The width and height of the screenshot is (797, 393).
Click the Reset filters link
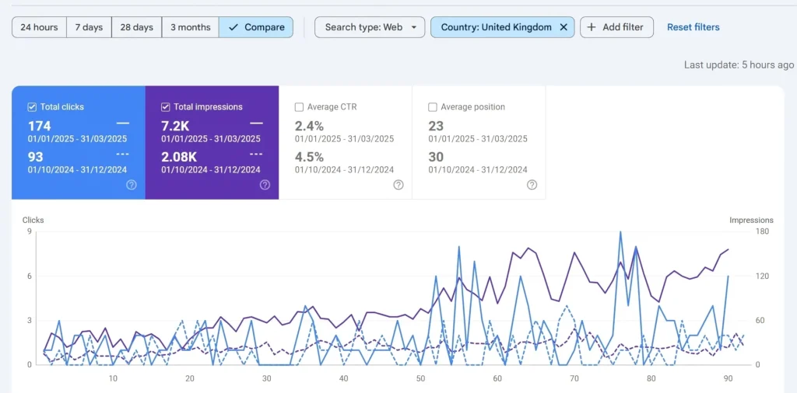(x=693, y=27)
